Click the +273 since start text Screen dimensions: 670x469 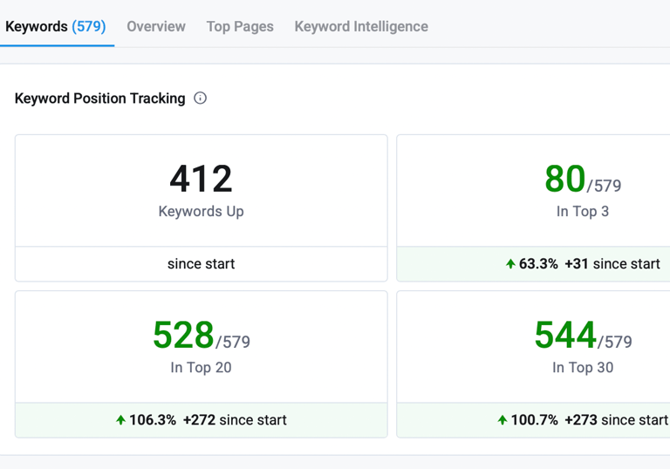point(616,420)
